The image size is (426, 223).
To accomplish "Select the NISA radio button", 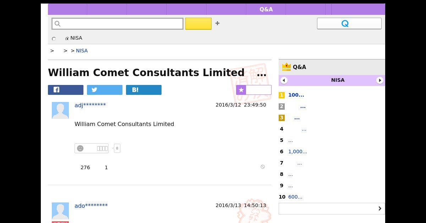I will click(x=67, y=39).
